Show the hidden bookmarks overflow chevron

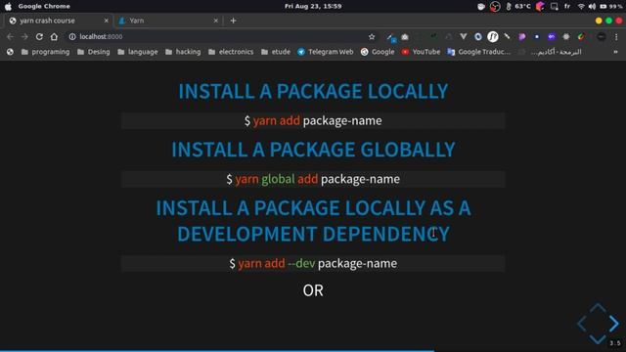coord(615,52)
